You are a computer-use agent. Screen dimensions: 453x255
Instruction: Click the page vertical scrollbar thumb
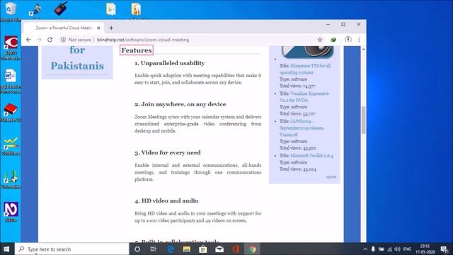click(363, 120)
